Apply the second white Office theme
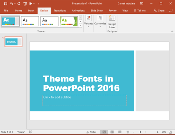The image size is (175, 135). coord(30,21)
